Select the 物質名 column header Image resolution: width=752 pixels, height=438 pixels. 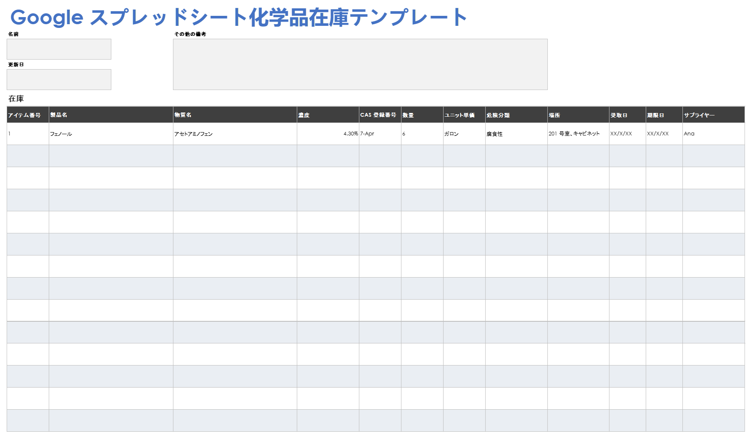(235, 115)
